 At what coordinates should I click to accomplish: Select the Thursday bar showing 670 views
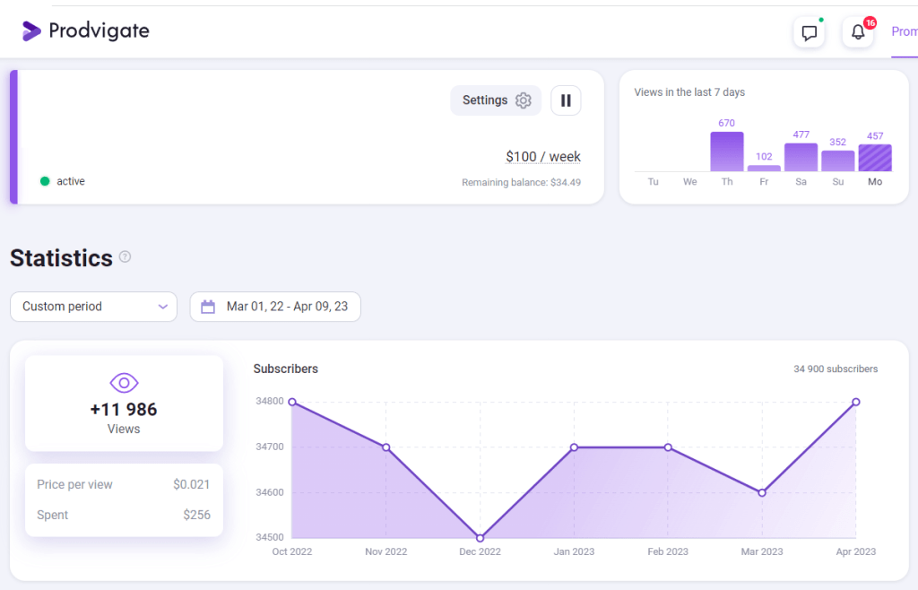click(x=727, y=152)
